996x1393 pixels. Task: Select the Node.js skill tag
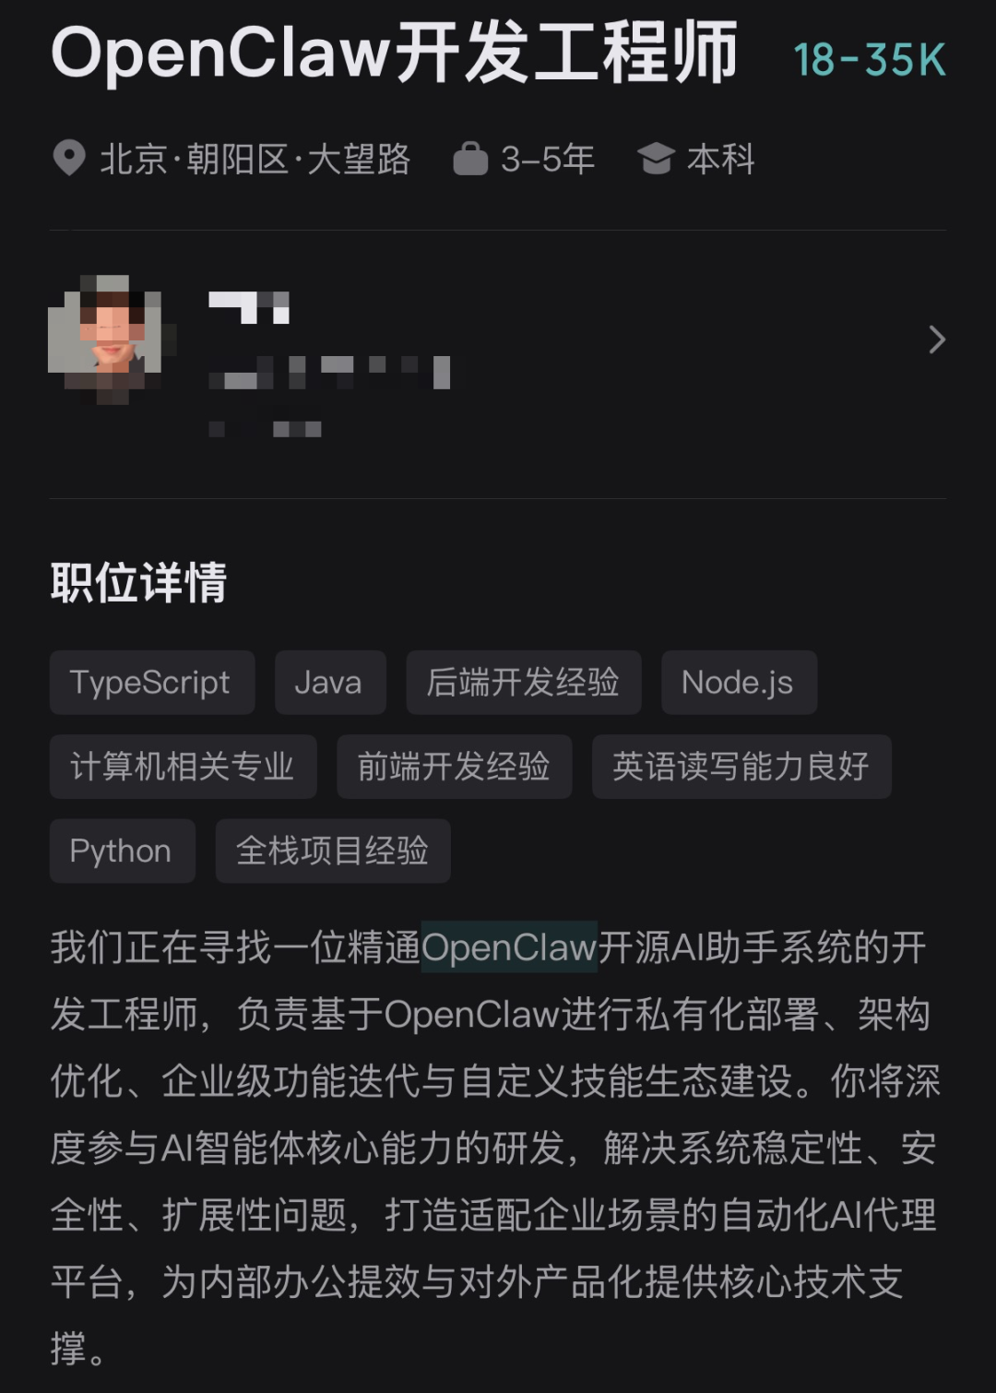tap(739, 683)
